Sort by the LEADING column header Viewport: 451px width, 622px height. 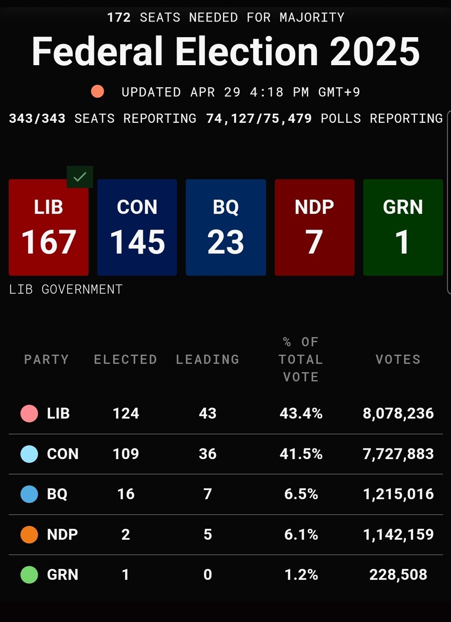[x=207, y=359]
